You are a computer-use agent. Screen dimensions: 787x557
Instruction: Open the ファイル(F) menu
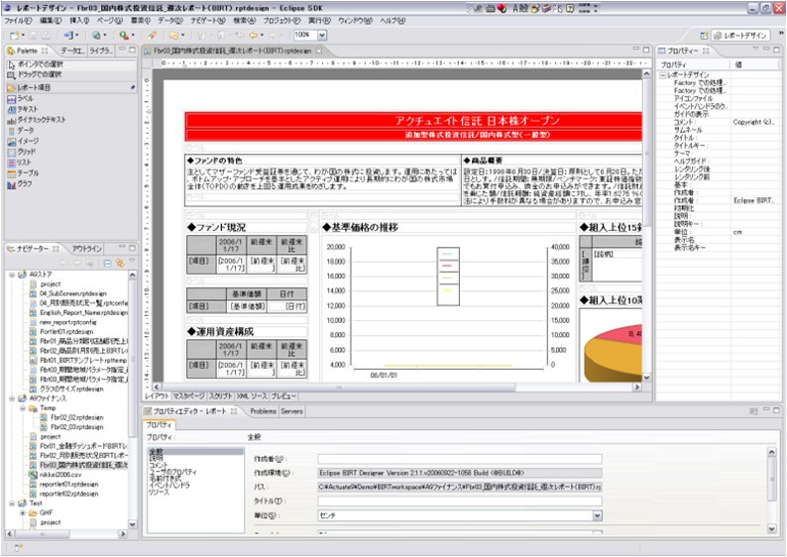click(x=18, y=21)
